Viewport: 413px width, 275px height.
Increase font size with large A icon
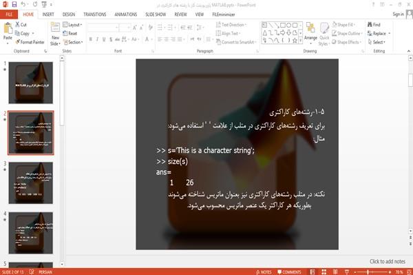(x=135, y=27)
